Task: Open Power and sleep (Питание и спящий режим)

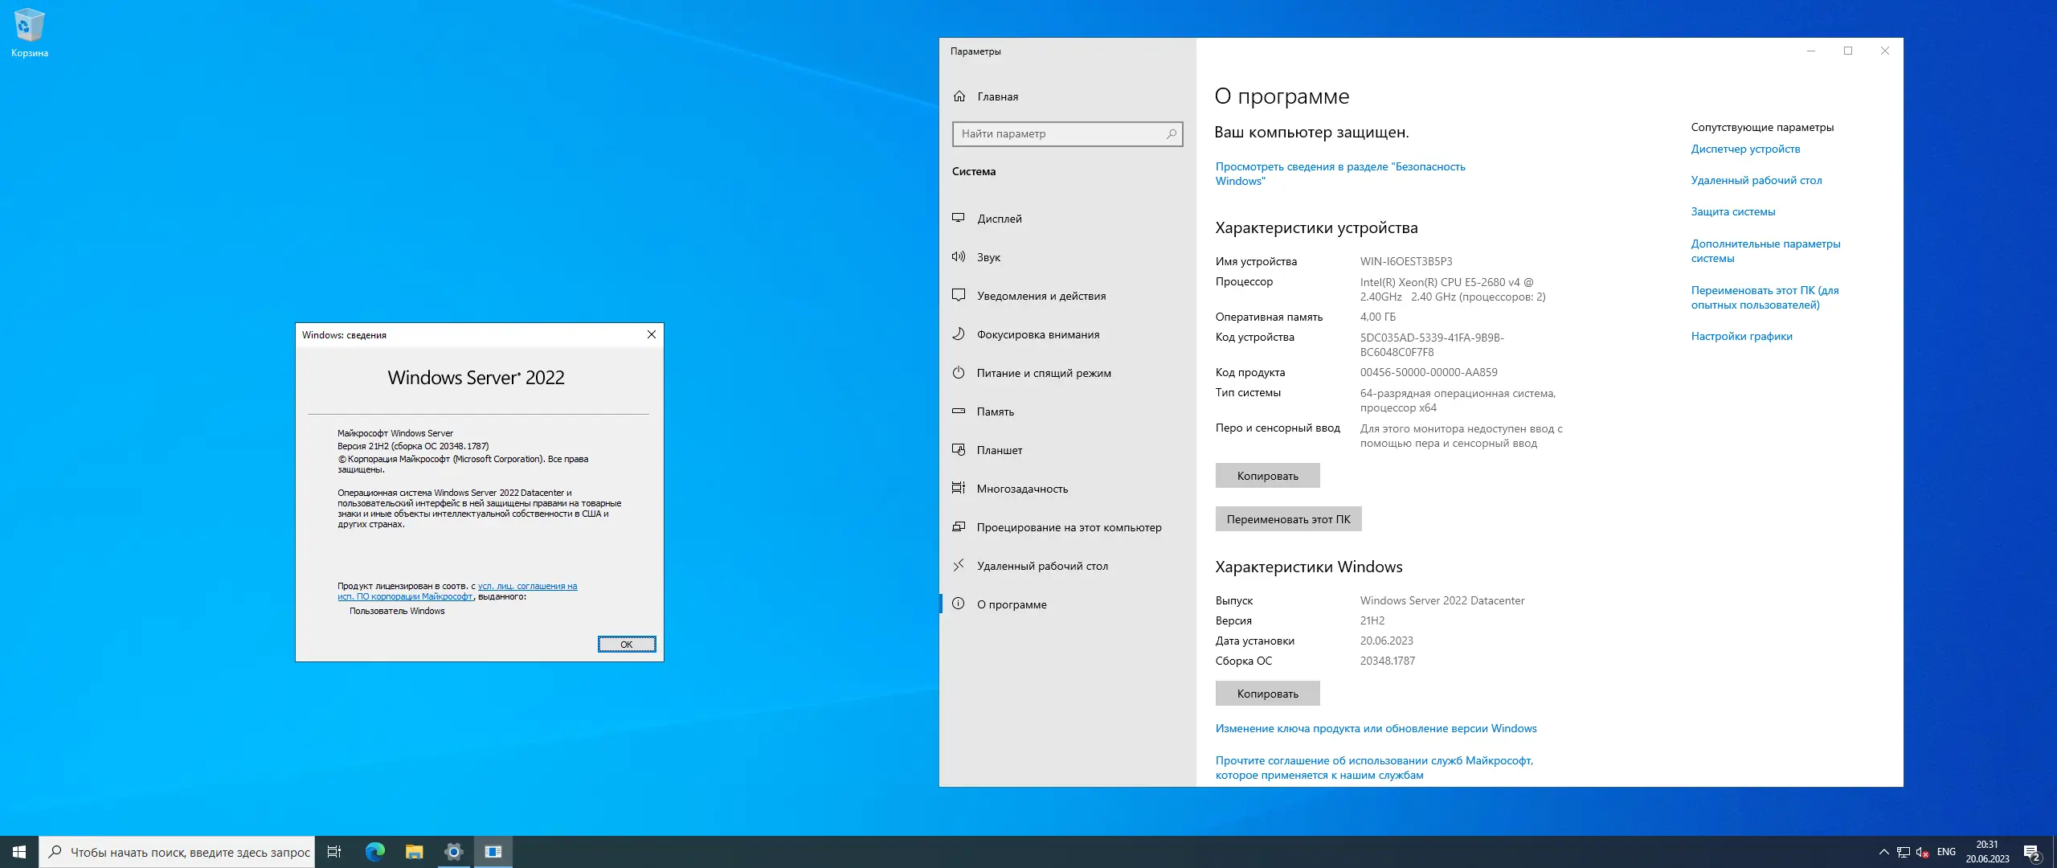Action: [x=1043, y=373]
